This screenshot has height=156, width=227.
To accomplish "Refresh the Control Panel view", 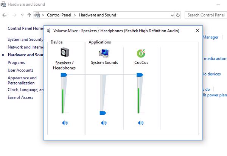I will click(178, 15).
